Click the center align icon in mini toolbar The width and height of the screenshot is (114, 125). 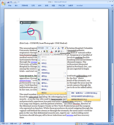click(x=44, y=51)
